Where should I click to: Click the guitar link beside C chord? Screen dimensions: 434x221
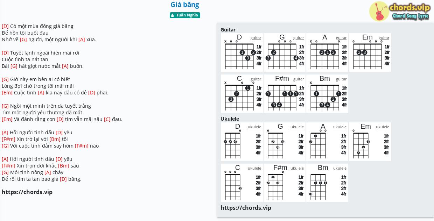tap(256, 79)
